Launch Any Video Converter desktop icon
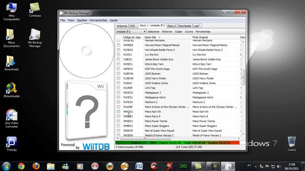This screenshot has width=305, height=171. point(11,118)
